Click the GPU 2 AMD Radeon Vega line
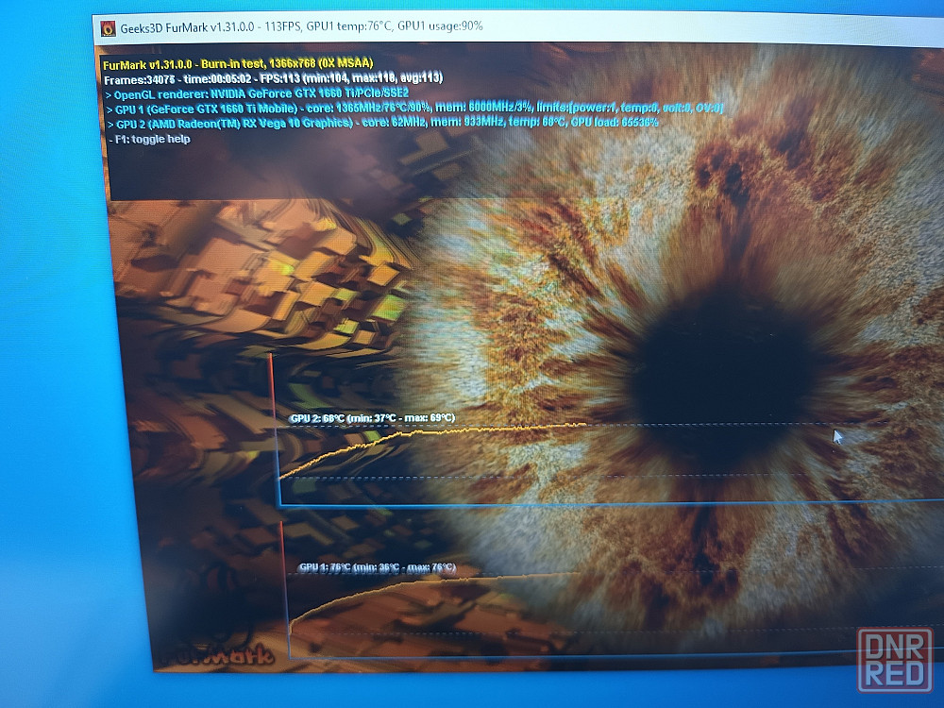Viewport: 944px width, 708px height. pyautogui.click(x=387, y=124)
